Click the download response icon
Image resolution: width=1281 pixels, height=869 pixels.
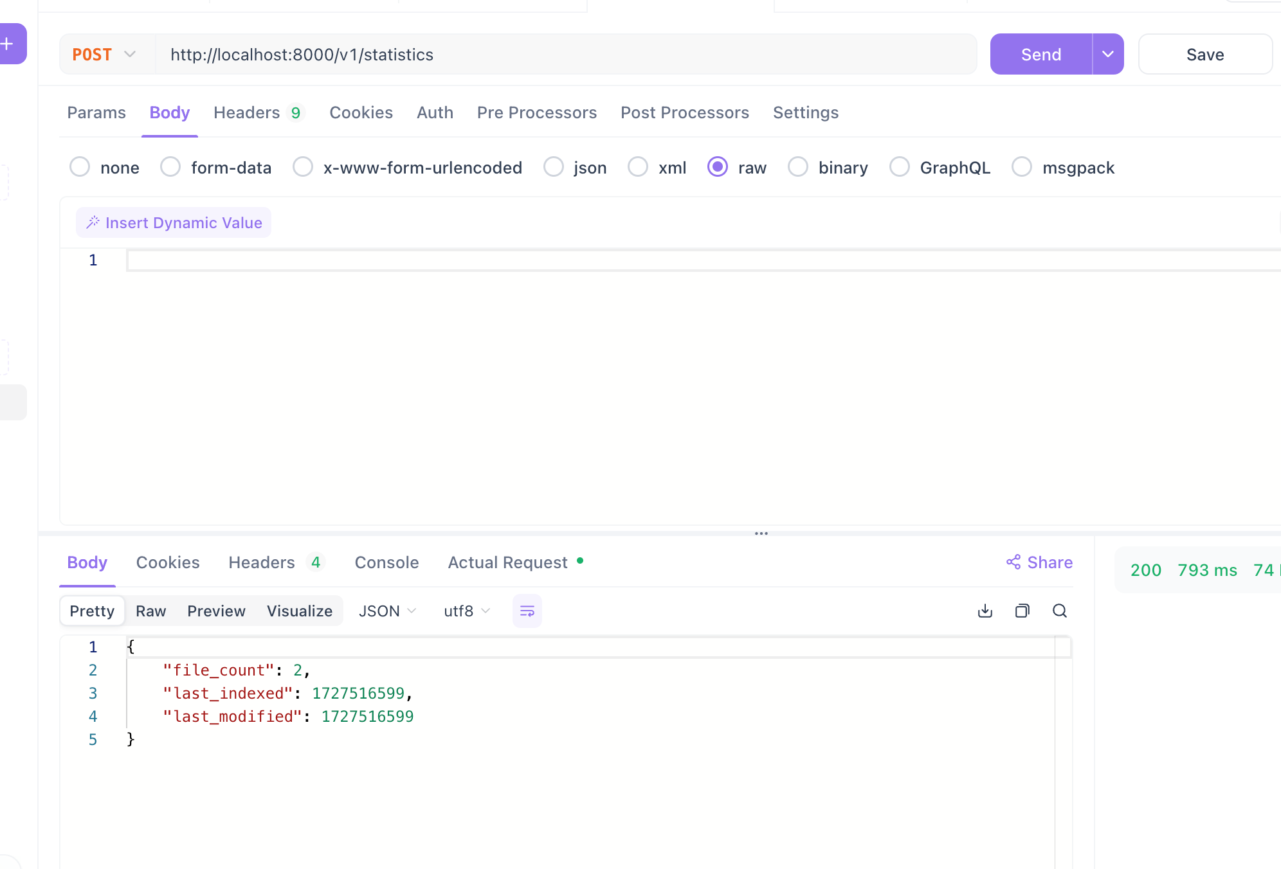point(985,611)
